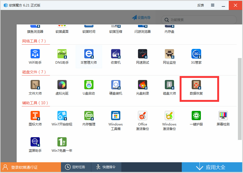Start the 网速测试 speed test tool
Image resolution: width=243 pixels, height=173 pixels.
click(x=143, y=54)
